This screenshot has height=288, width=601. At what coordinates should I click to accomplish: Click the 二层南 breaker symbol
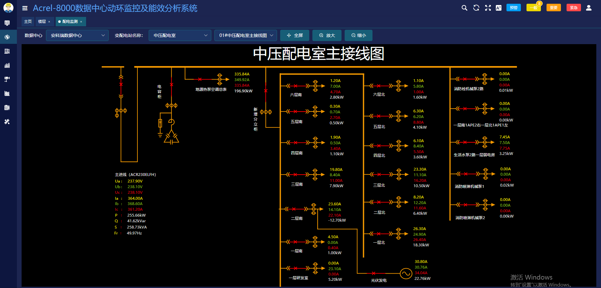[294, 209]
